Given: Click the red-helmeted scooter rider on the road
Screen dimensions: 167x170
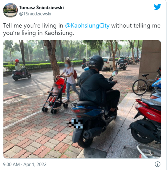Looking at the screenshot, I should pos(21,70).
